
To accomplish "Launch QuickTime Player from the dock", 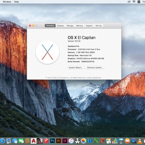I will point(134,141).
